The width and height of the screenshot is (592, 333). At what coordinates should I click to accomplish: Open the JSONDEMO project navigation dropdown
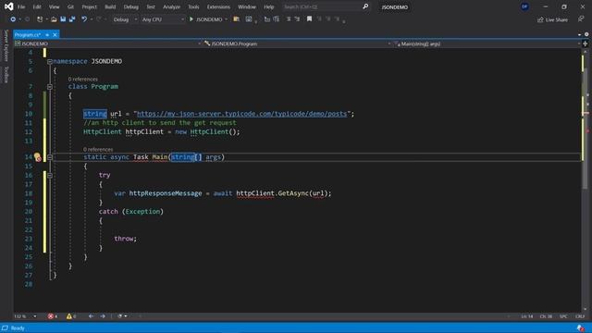click(x=108, y=43)
